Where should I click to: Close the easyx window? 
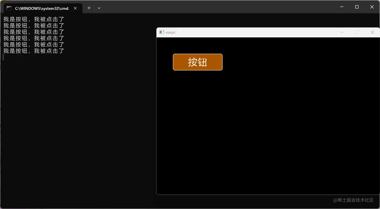[x=372, y=32]
